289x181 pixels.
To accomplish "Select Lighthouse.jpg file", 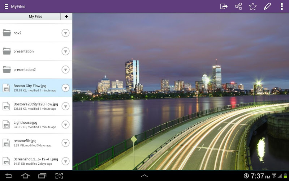I will tap(36, 125).
